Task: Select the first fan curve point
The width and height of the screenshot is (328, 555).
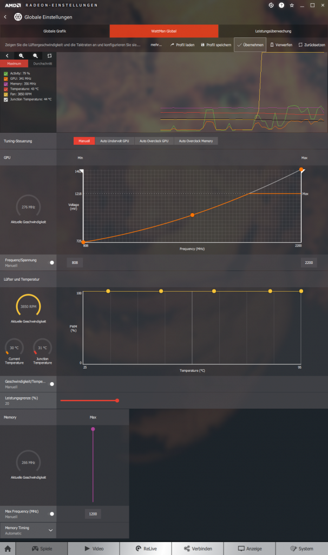Action: (108, 291)
